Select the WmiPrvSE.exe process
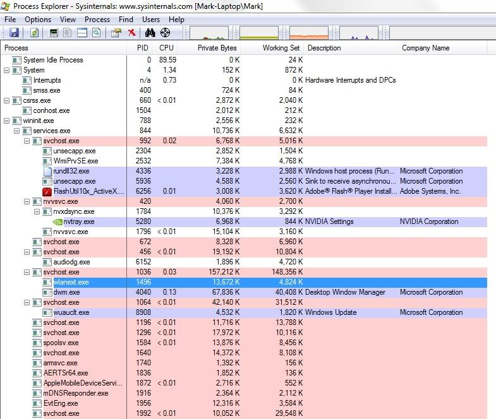496x419 pixels. click(243, 161)
